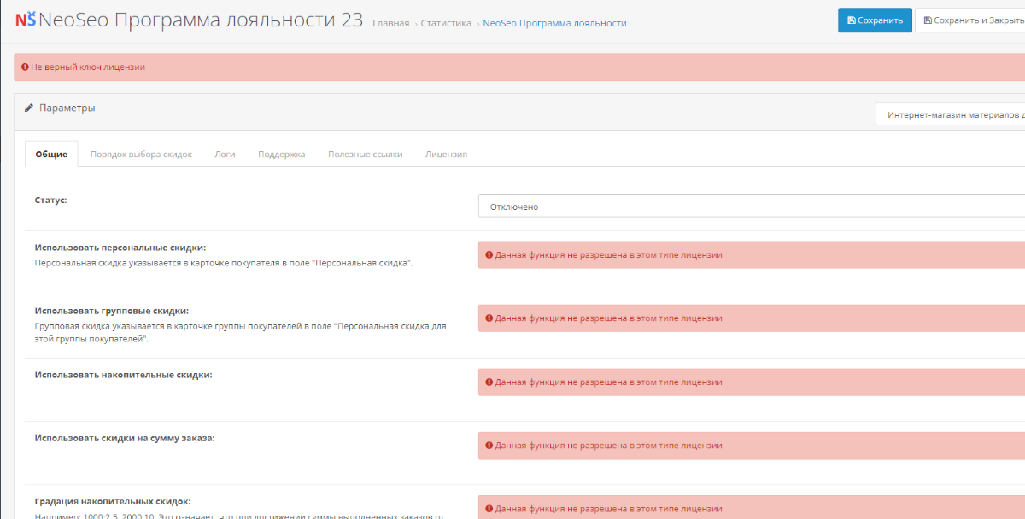
Task: Switch to the Общие tab
Action: click(x=51, y=155)
